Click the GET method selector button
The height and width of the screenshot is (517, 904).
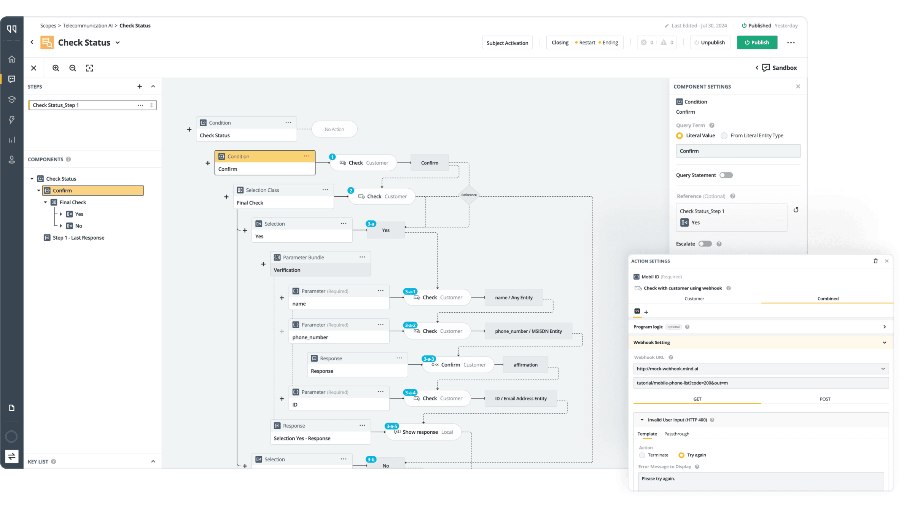697,398
